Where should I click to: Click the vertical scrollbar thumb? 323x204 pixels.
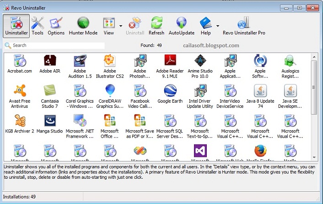click(x=314, y=88)
